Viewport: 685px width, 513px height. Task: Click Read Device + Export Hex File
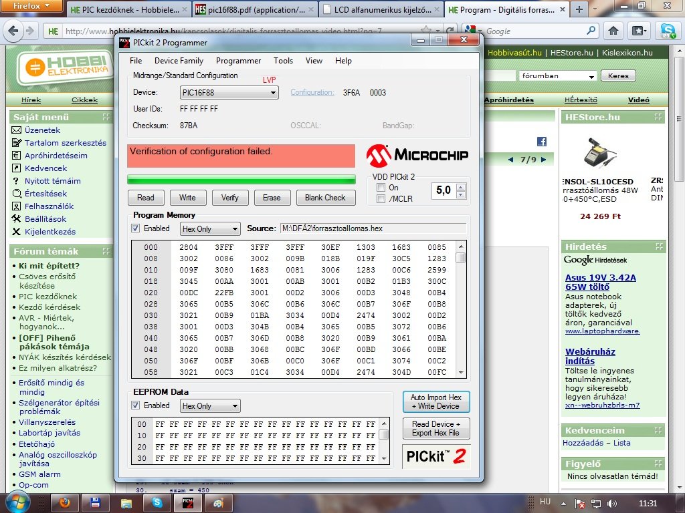(436, 428)
